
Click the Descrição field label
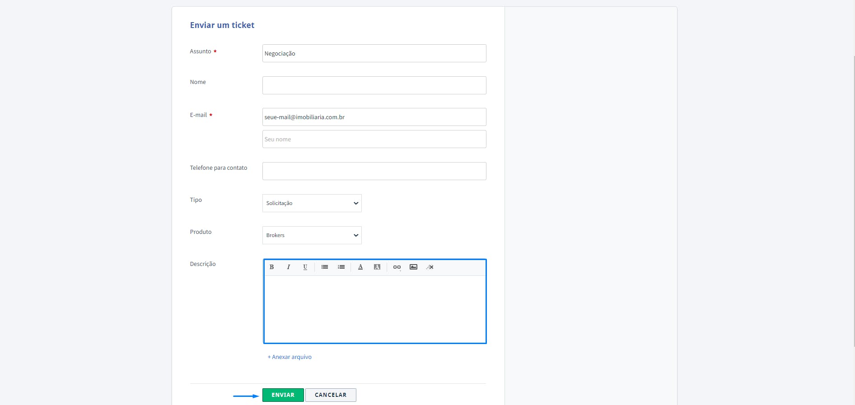pyautogui.click(x=203, y=264)
